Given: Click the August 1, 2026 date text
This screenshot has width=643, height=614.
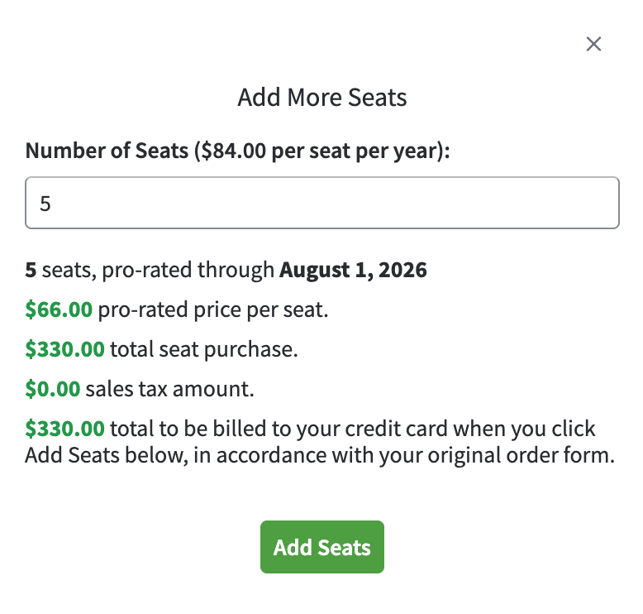Looking at the screenshot, I should 353,270.
